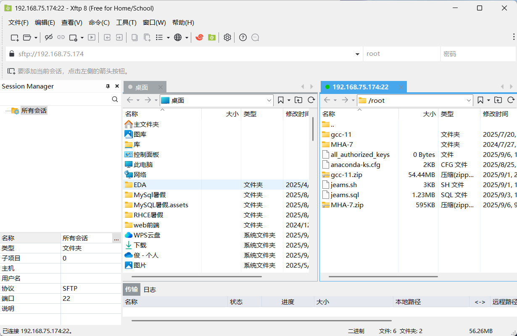Switch to the 日志 log tab

click(150, 289)
